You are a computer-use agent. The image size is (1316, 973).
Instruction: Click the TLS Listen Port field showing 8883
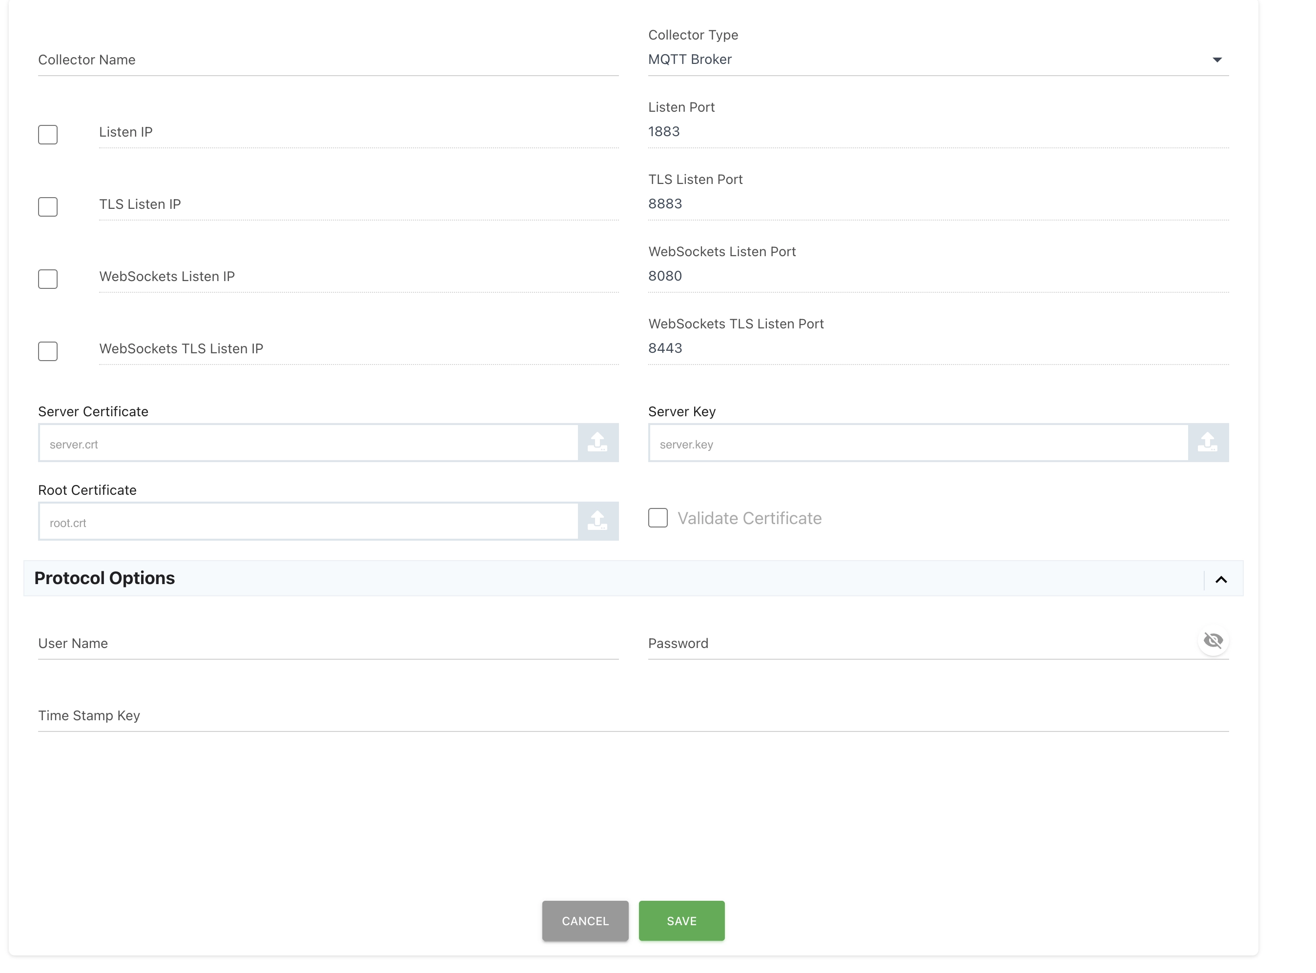tap(937, 204)
